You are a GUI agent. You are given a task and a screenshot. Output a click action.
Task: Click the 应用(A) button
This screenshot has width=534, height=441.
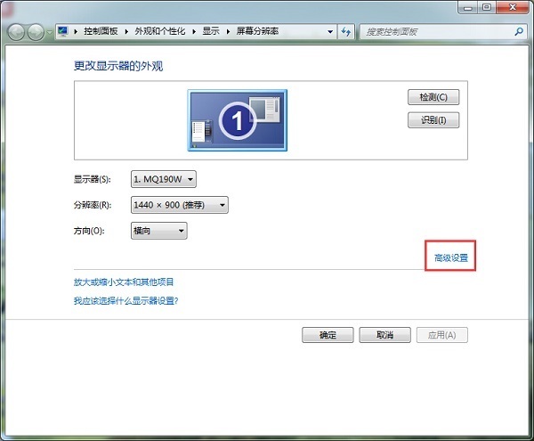tap(442, 335)
